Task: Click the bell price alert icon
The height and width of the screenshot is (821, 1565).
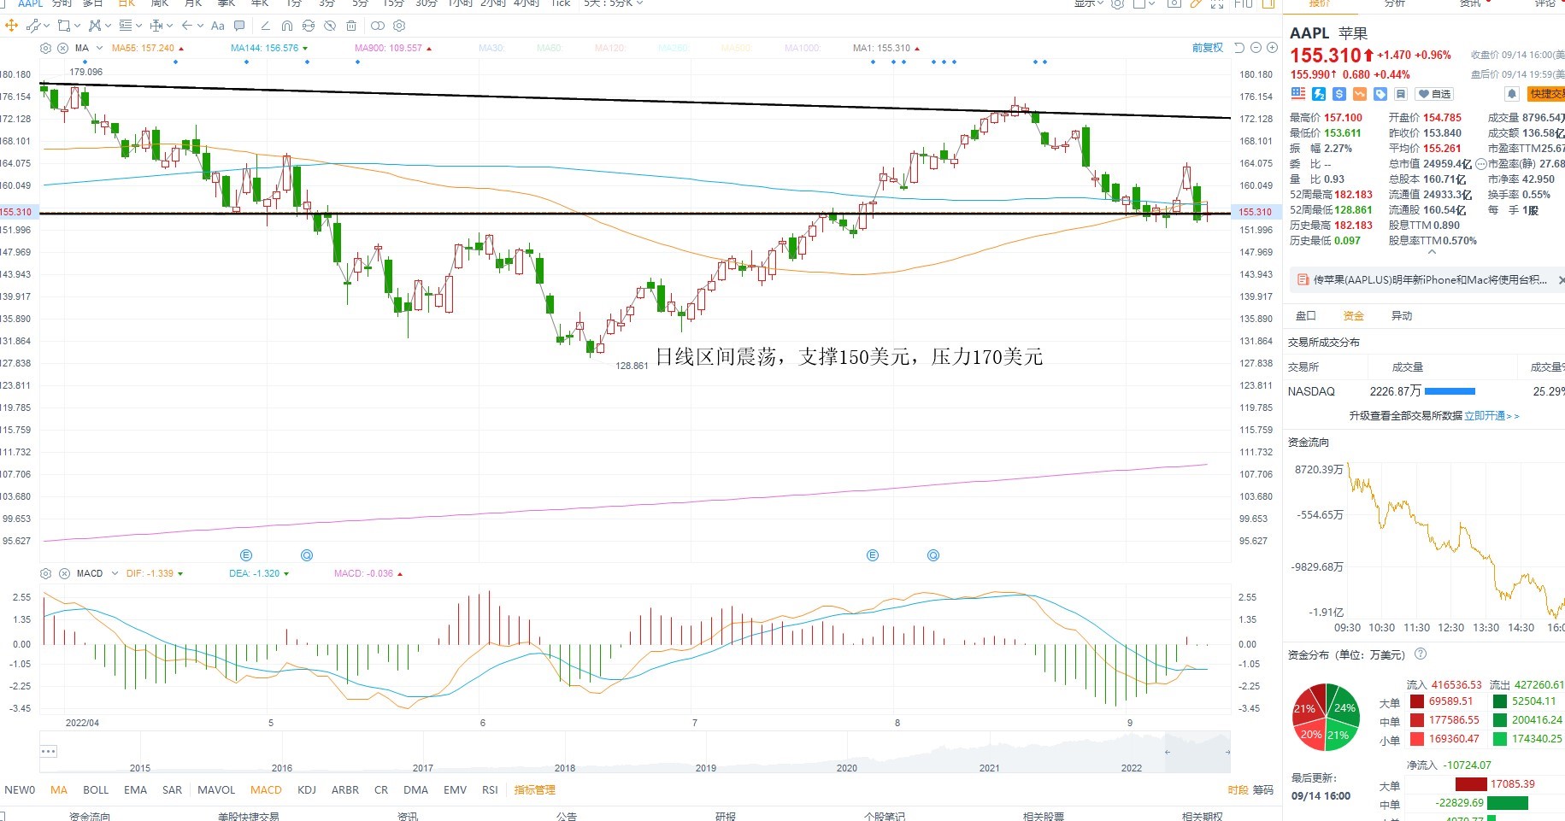Action: tap(1512, 94)
